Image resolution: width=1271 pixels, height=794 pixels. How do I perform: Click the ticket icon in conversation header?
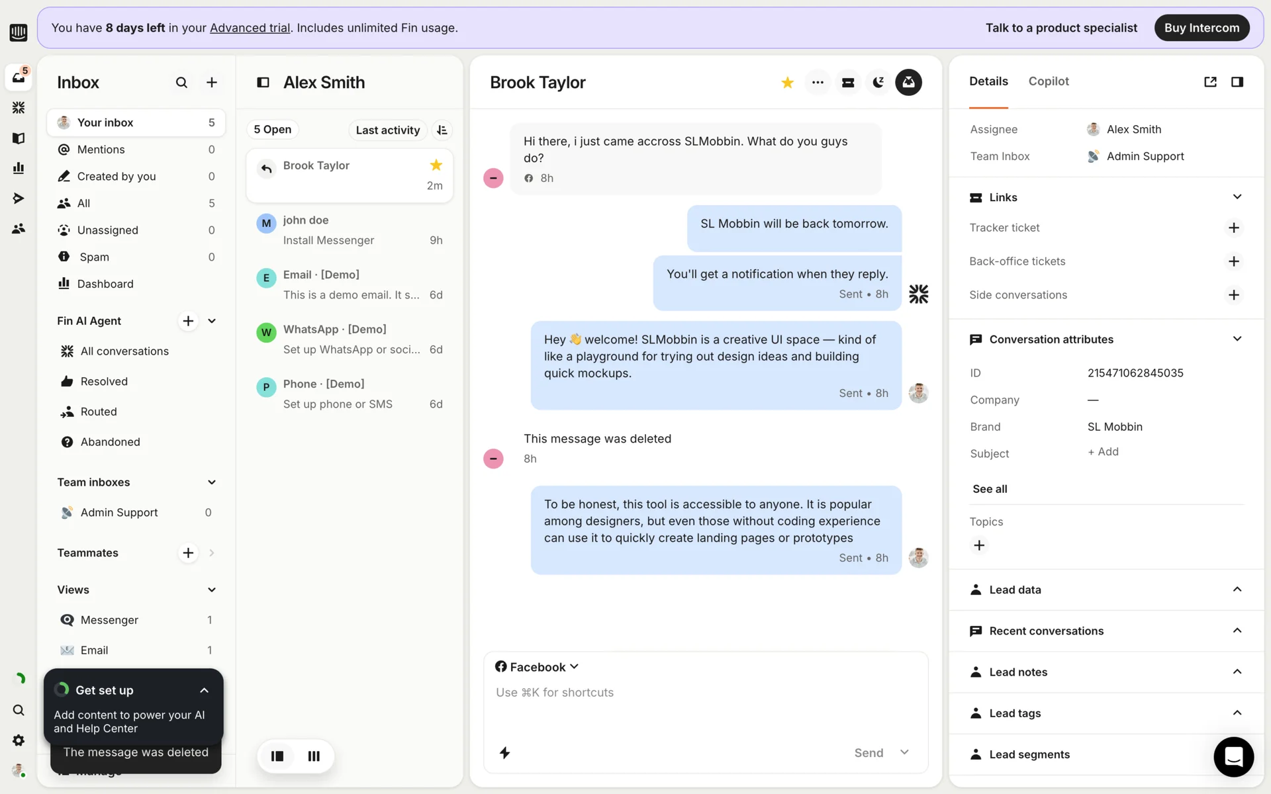point(847,82)
